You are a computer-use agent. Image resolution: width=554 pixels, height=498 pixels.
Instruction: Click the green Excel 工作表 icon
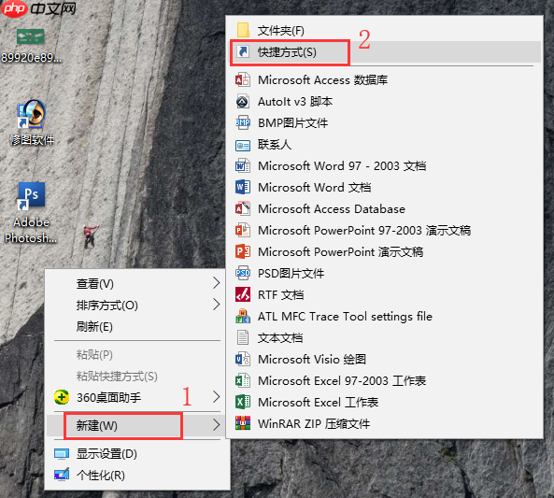click(243, 402)
